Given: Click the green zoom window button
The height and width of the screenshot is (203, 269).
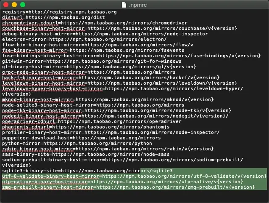Looking at the screenshot, I should click(23, 5).
